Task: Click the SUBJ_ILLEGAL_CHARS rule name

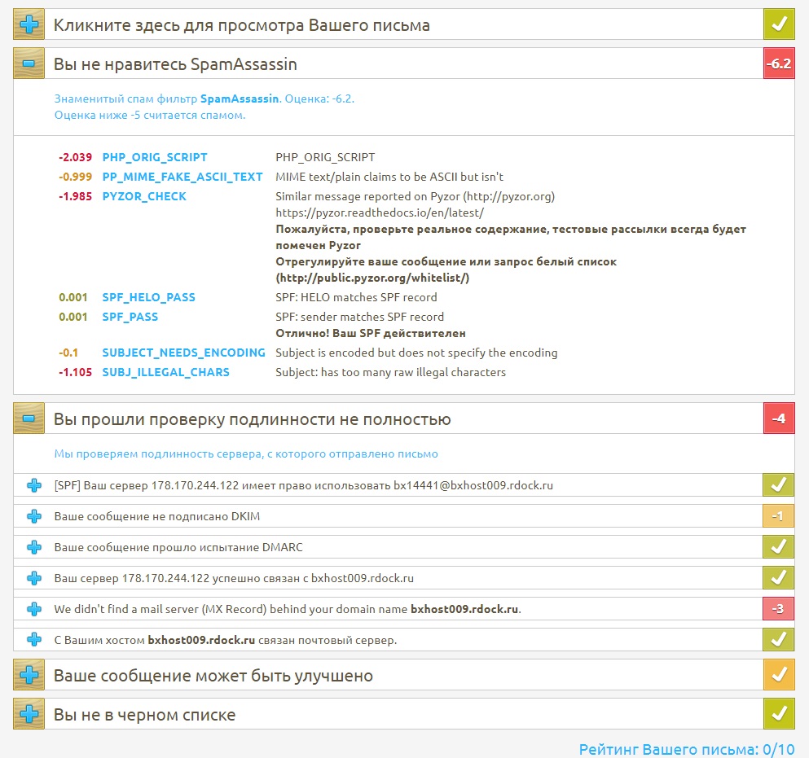Action: pyautogui.click(x=165, y=372)
